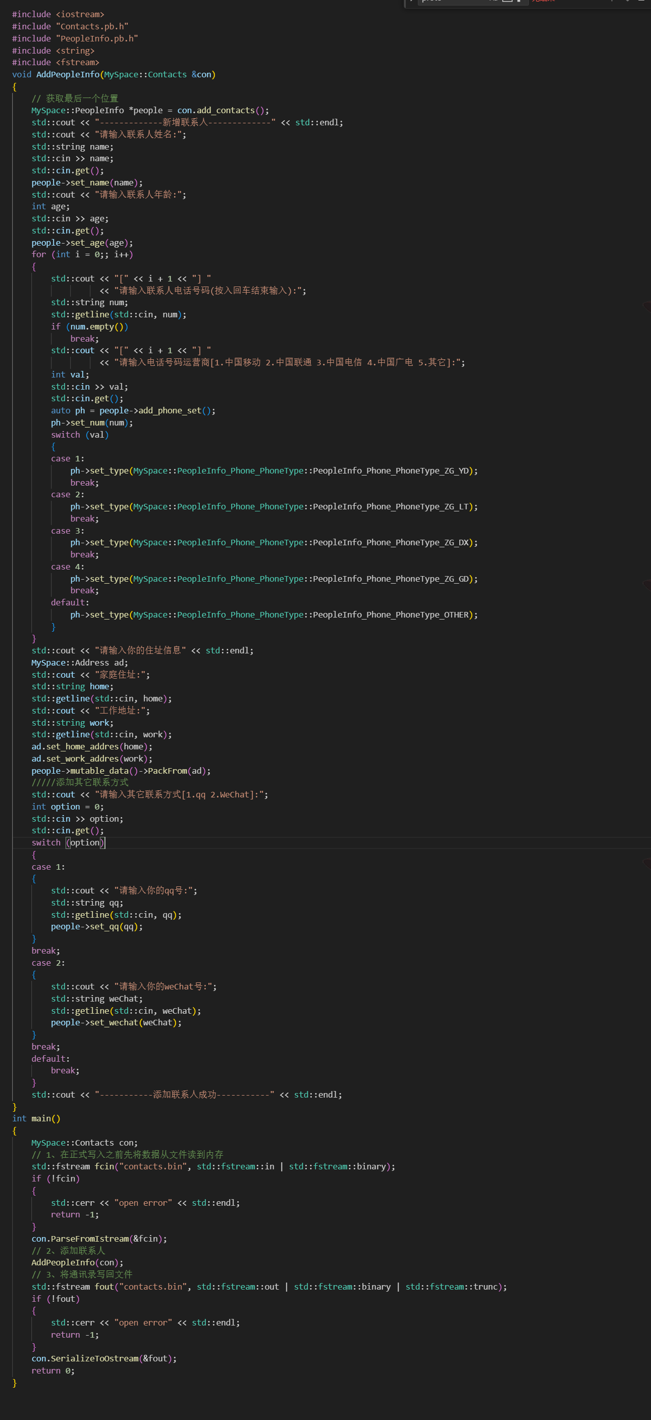Click the '请输入联系人姓名:' cout line
This screenshot has height=1420, width=651.
pos(109,134)
